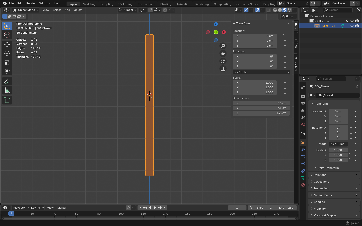Choose the Add Cube tool
This screenshot has width=362, height=226.
(7, 100)
